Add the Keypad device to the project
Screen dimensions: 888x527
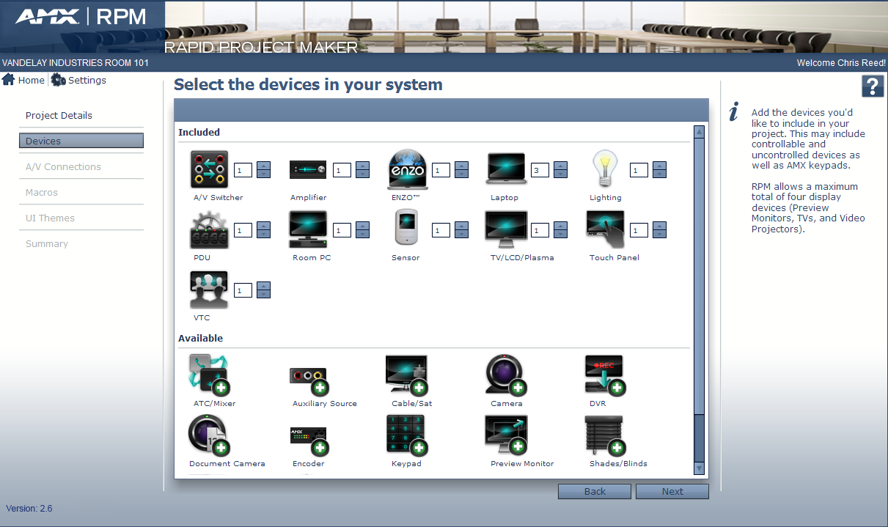(x=406, y=435)
